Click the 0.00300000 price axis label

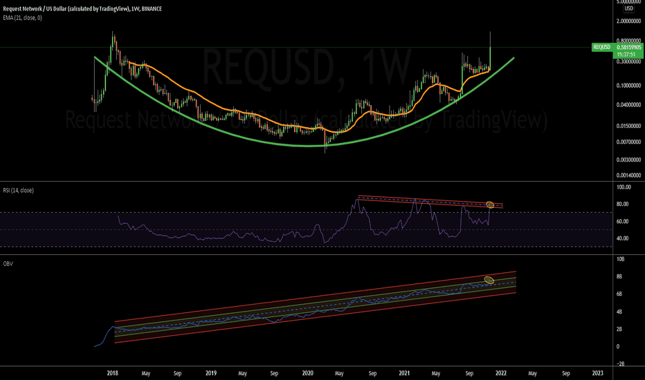628,160
